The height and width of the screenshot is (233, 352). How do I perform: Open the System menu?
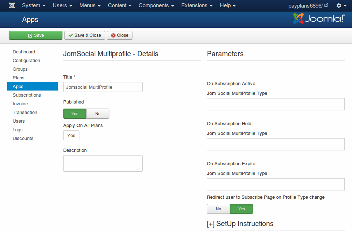(x=34, y=5)
